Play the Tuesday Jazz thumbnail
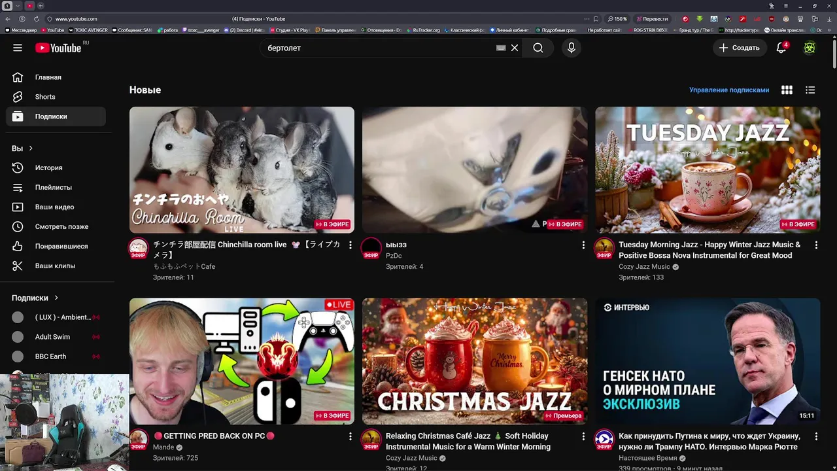837x471 pixels. tap(708, 170)
